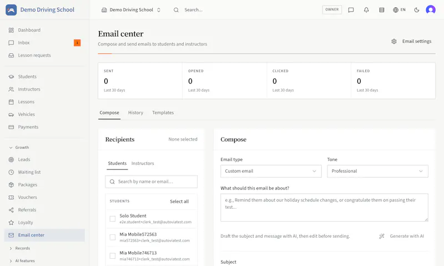Click the SENT statistics card

point(140,81)
